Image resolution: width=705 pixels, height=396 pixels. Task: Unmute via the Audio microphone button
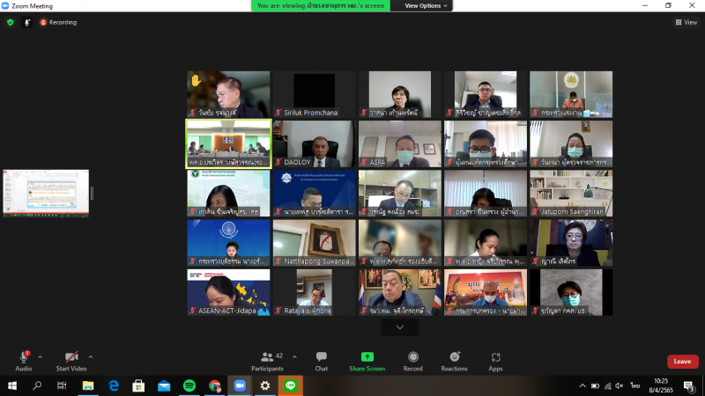[x=24, y=361]
